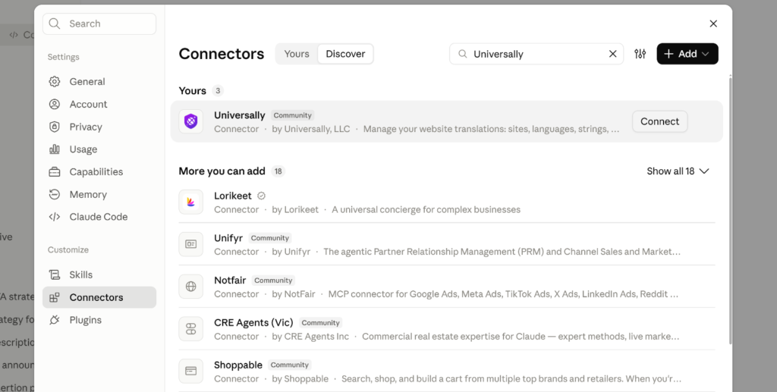
Task: Select the Claude Code brackets icon
Action: pyautogui.click(x=55, y=217)
